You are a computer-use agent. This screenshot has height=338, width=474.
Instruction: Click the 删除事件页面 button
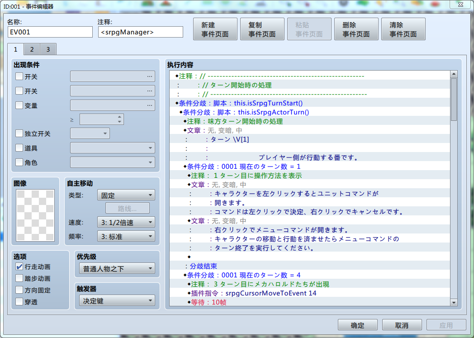click(x=356, y=29)
